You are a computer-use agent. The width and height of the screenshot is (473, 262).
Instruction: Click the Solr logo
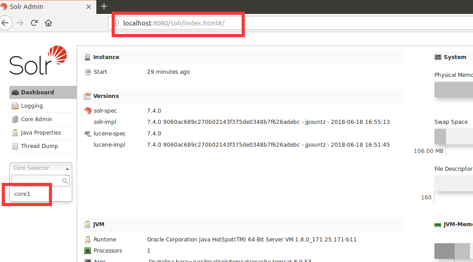pyautogui.click(x=38, y=60)
